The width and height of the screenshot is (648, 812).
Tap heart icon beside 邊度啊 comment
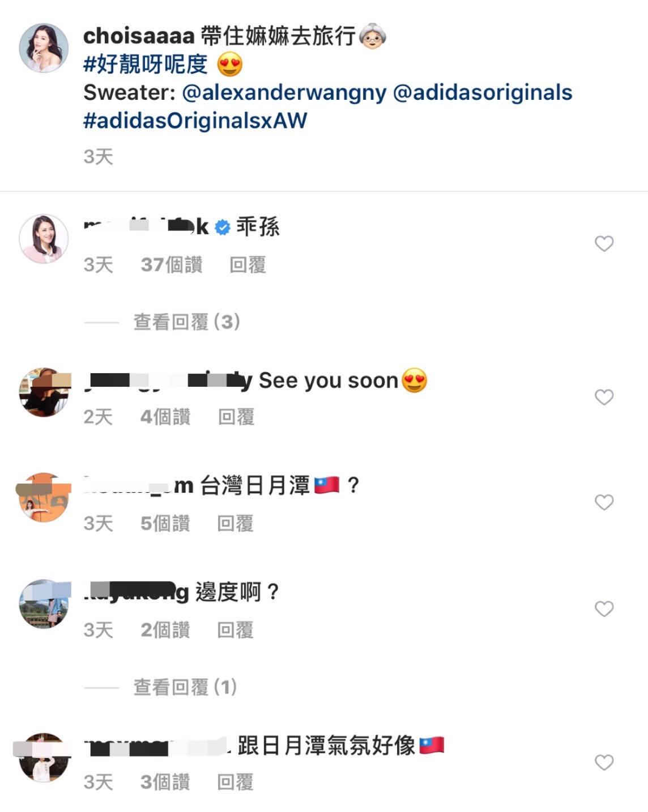pyautogui.click(x=604, y=608)
